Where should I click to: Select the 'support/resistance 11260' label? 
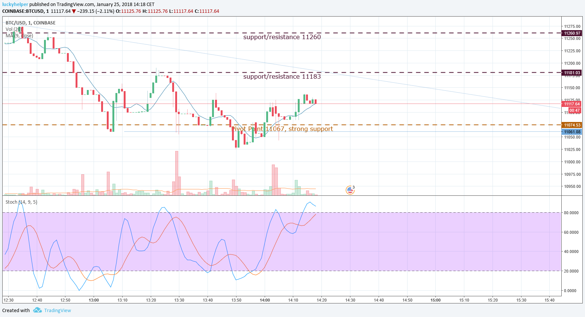click(282, 37)
